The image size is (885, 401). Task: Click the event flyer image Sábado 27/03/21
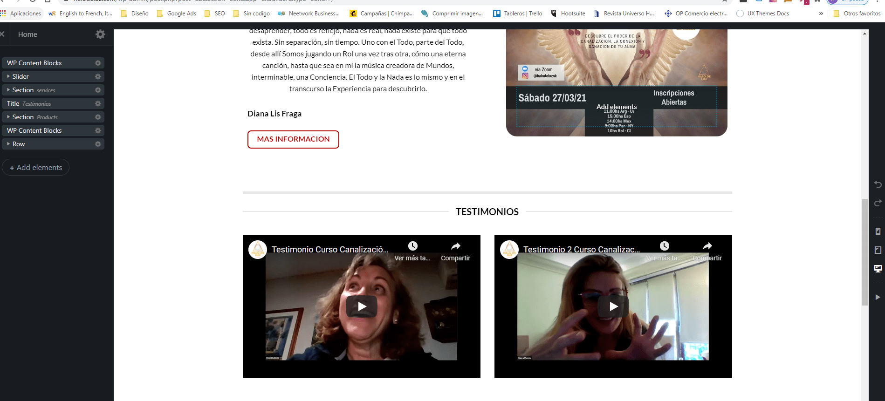tap(617, 83)
